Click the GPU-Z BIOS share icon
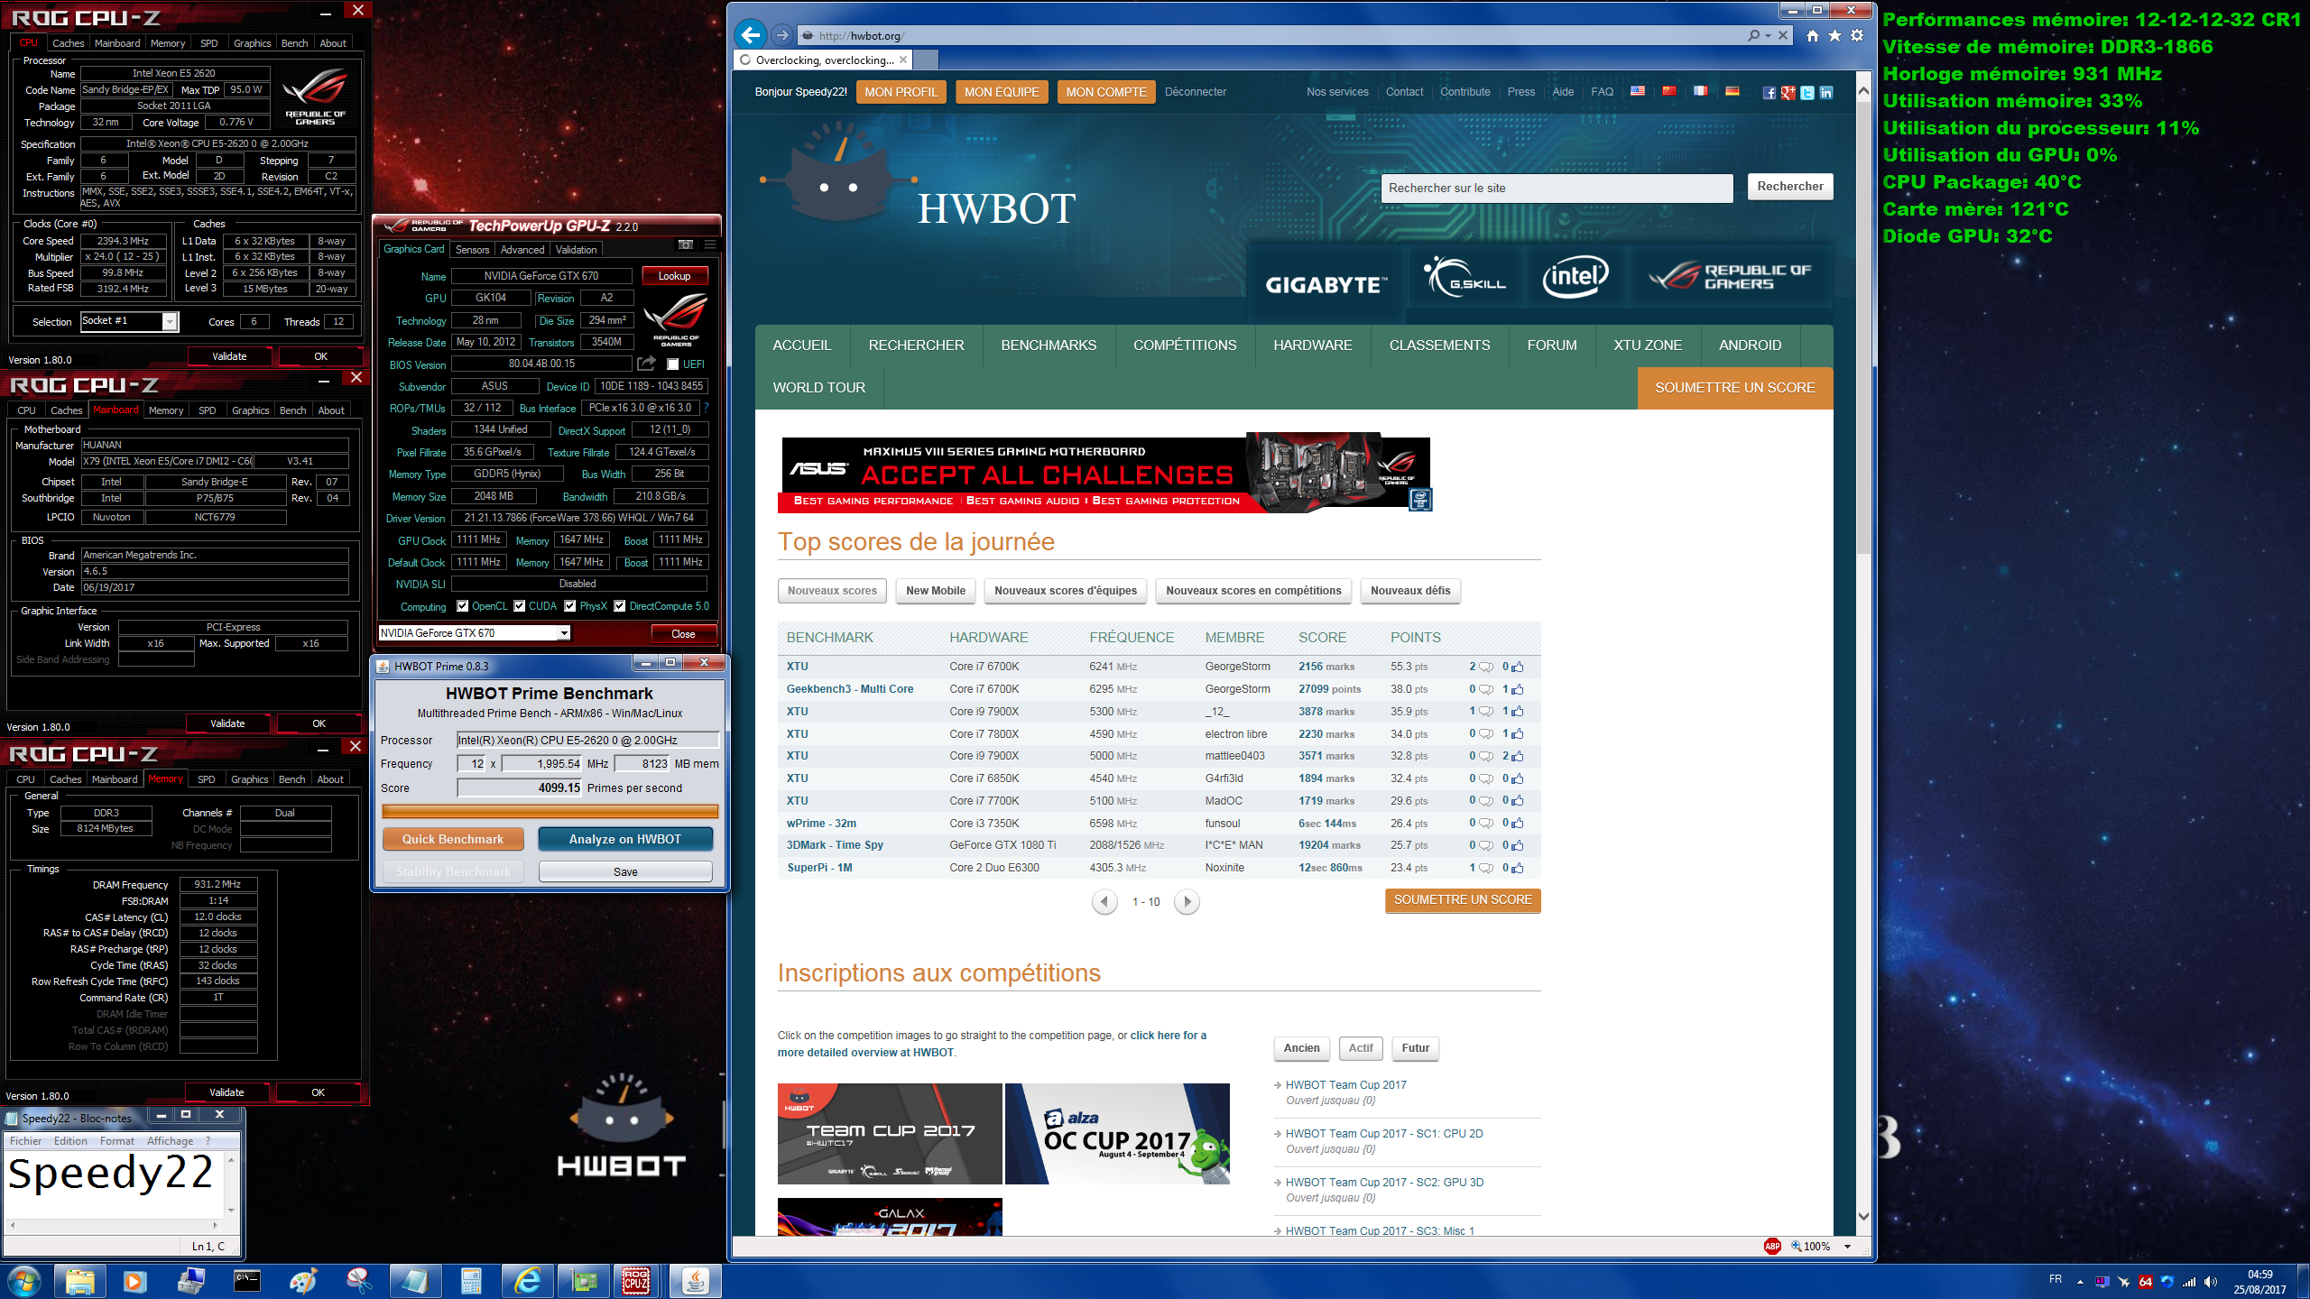 point(646,364)
